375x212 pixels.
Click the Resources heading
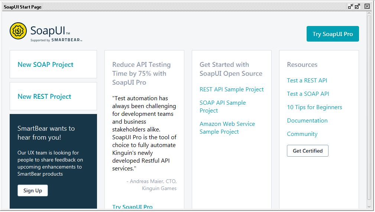point(302,65)
